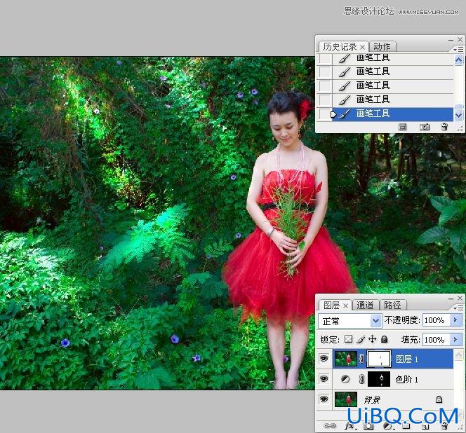Click padlock icon on 背景 layer

pyautogui.click(x=439, y=399)
